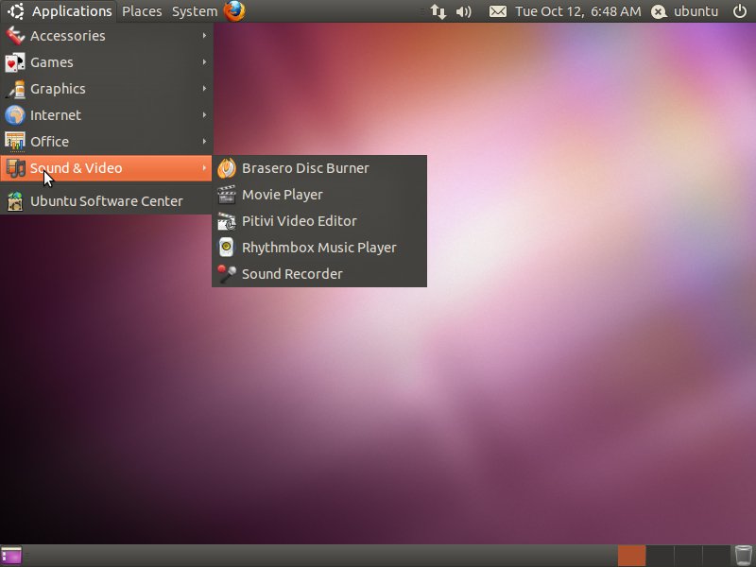Open the System menu

(195, 11)
